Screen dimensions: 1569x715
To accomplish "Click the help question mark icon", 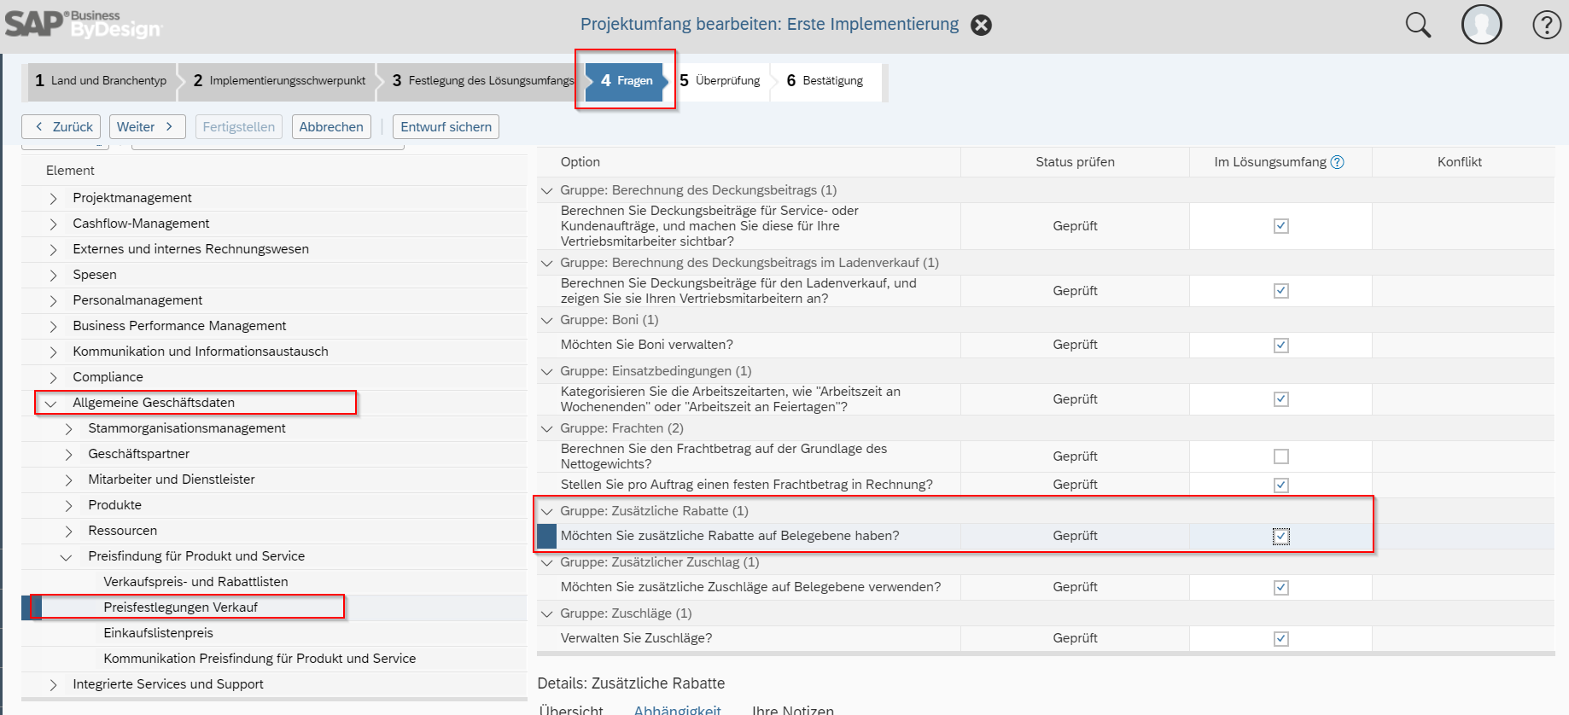I will [1546, 25].
